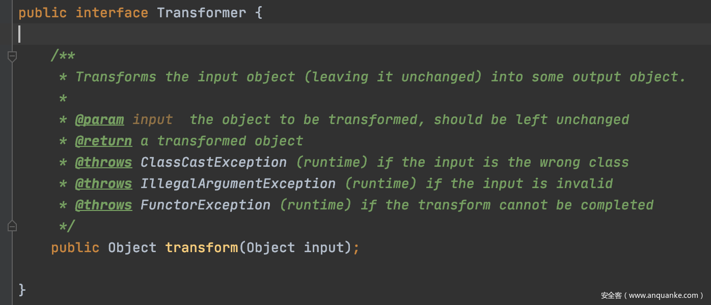711x305 pixels.
Task: Click the italic input name after @param
Action: (x=152, y=120)
